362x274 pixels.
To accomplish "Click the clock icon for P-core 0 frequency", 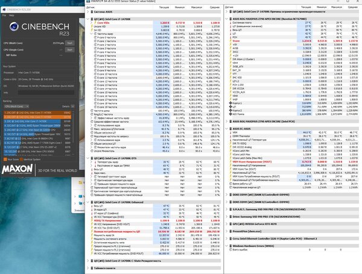I will [x=95, y=37].
